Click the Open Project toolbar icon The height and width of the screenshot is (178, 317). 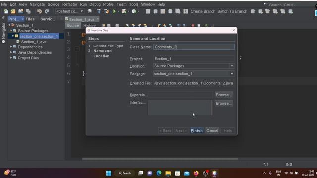pos(21,11)
